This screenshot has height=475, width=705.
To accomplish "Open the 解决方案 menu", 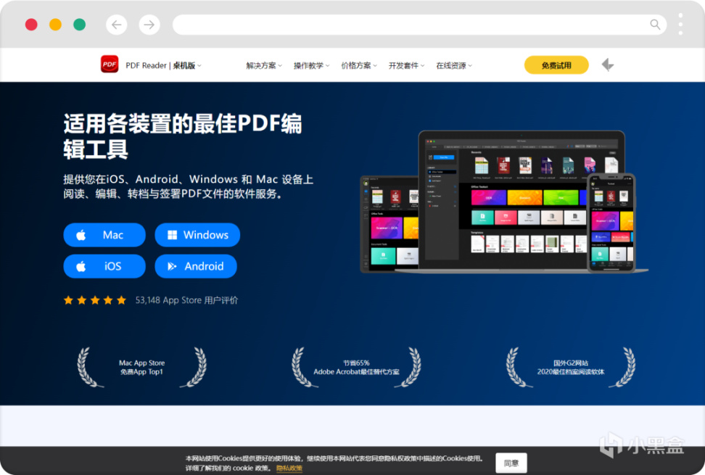I will (264, 65).
